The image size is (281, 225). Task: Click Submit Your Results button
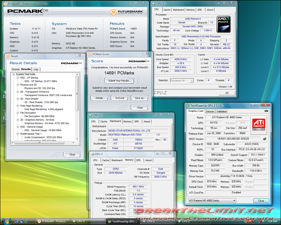(x=119, y=81)
